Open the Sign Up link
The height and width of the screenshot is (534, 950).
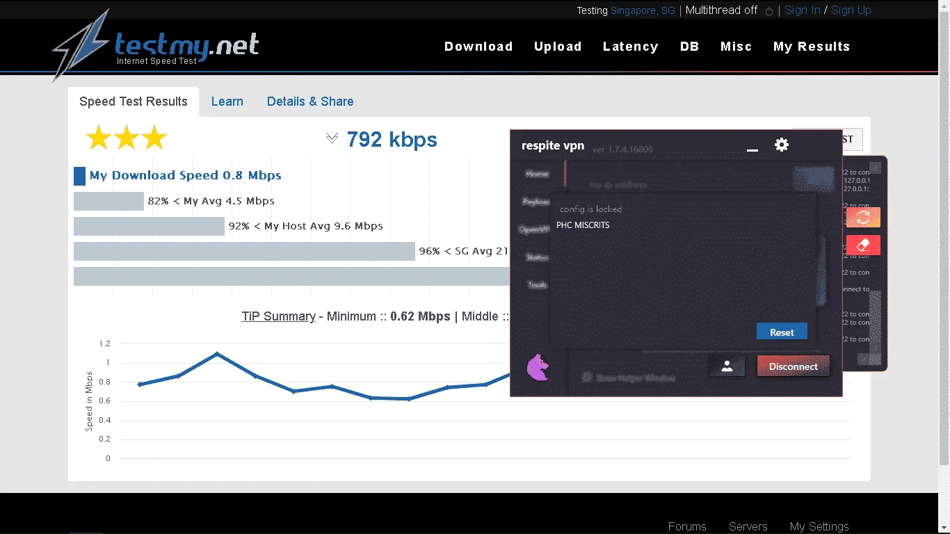pos(851,10)
